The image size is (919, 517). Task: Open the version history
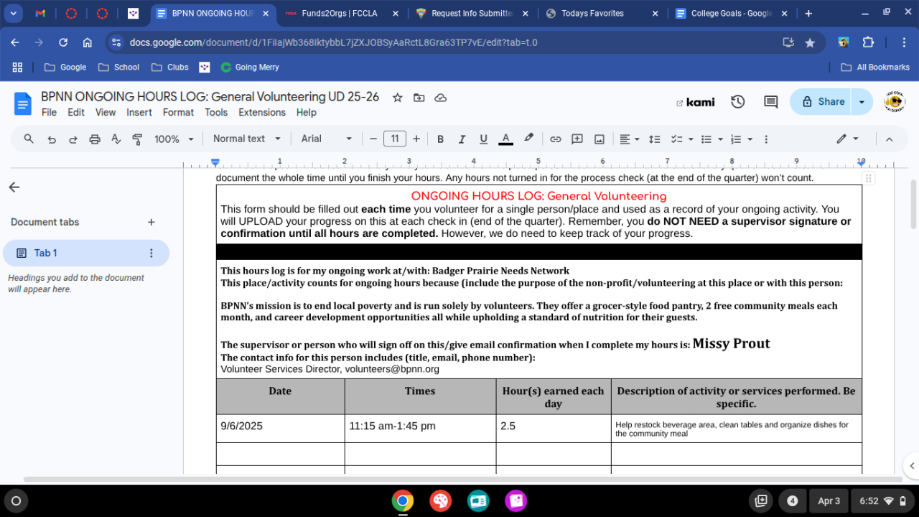tap(737, 102)
